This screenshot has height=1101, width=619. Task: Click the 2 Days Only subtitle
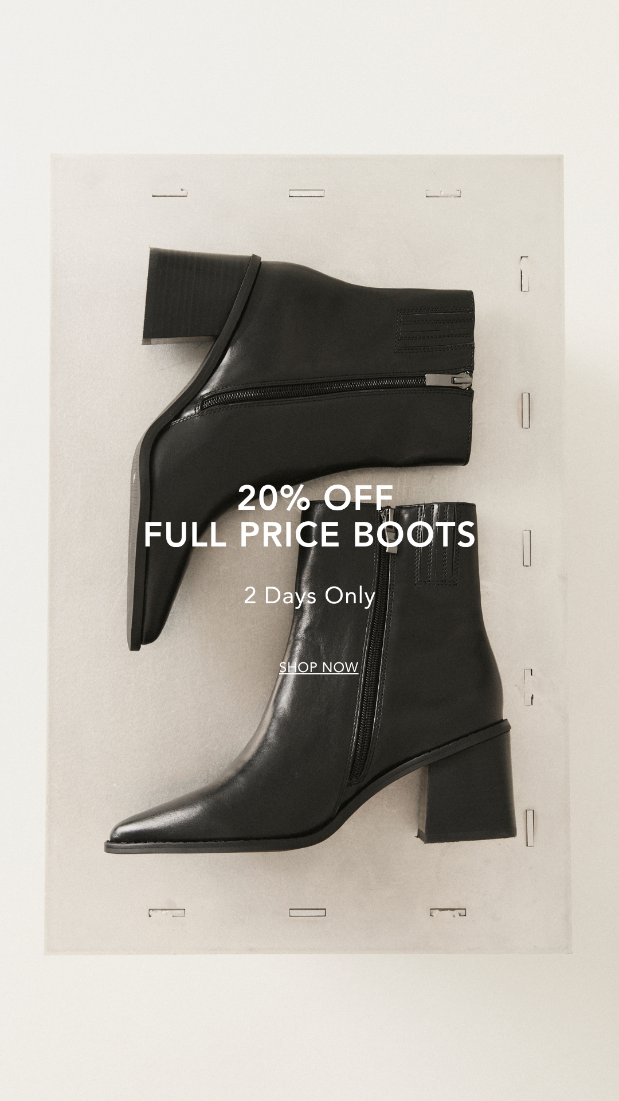coord(309,596)
